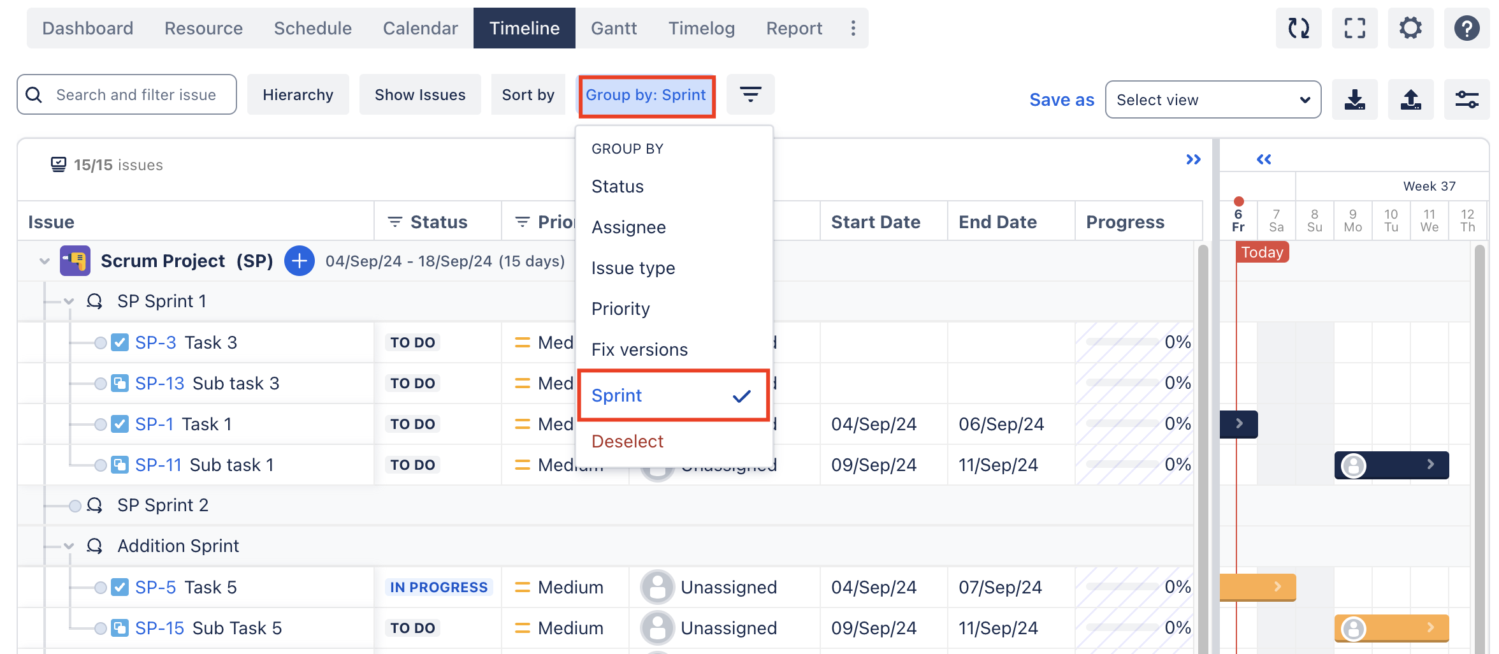Toggle the circle marker beside SP-3 Task 3
The width and height of the screenshot is (1499, 654).
(101, 343)
